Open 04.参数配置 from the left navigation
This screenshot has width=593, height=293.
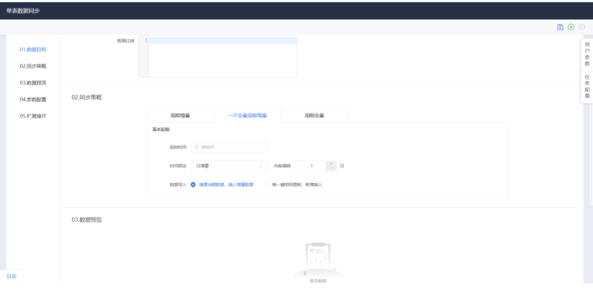[x=33, y=99]
